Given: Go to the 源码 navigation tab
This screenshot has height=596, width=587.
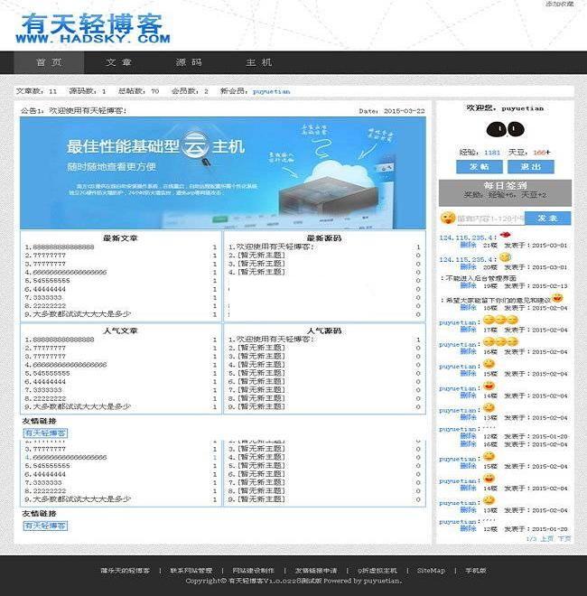Looking at the screenshot, I should tap(189, 62).
